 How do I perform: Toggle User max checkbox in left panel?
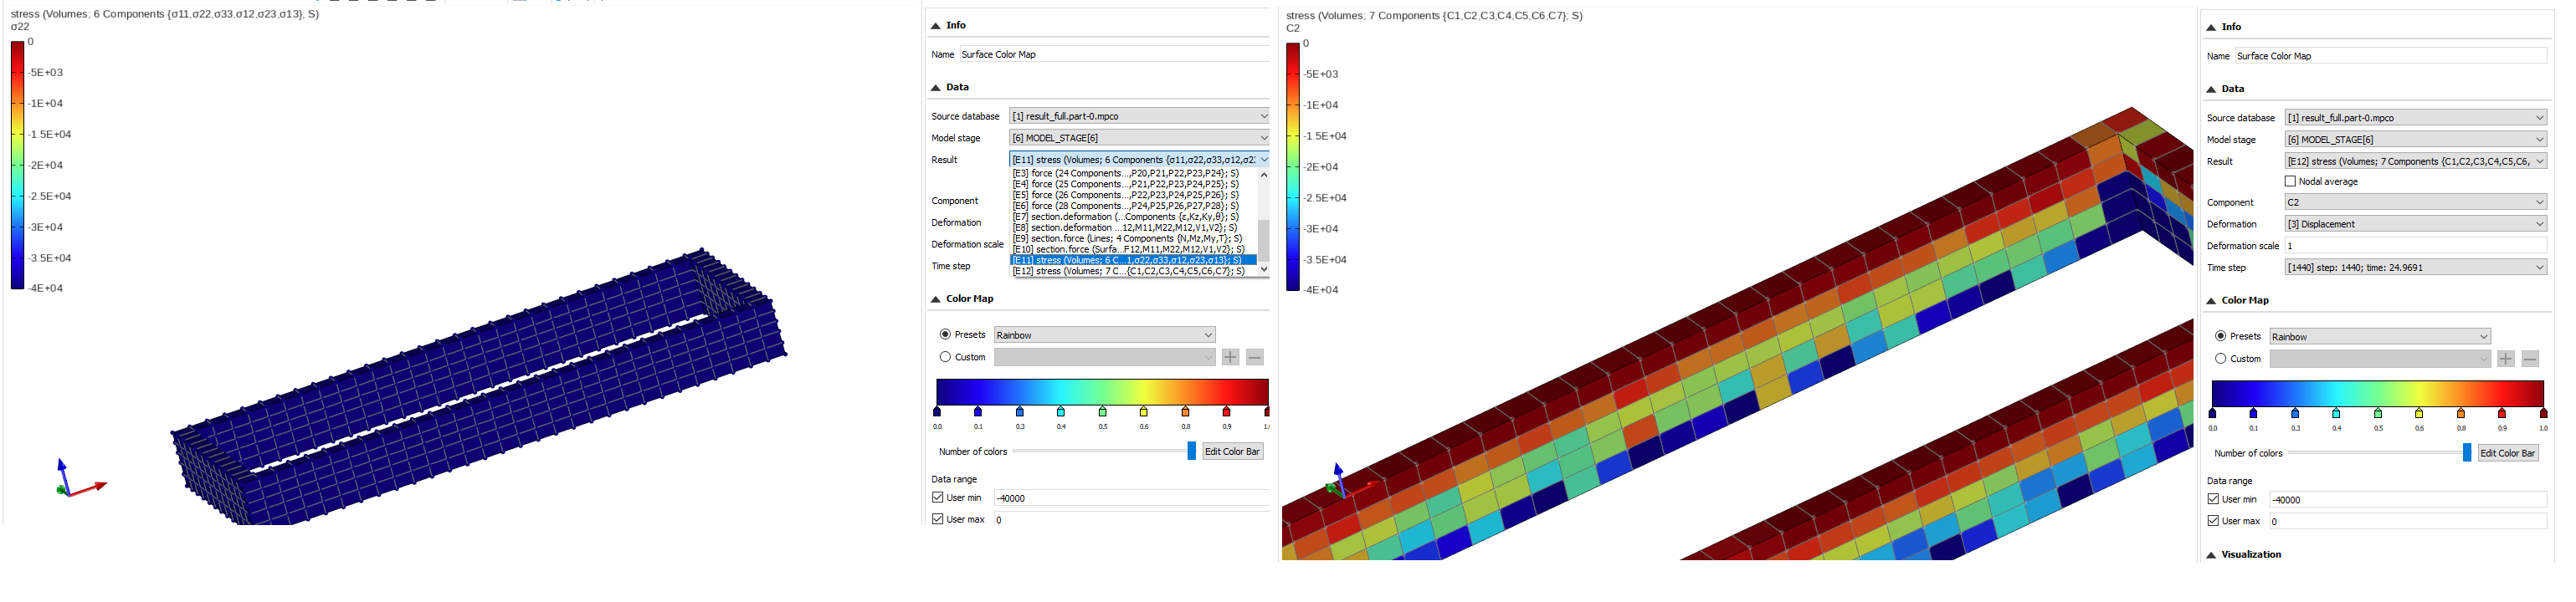(938, 519)
